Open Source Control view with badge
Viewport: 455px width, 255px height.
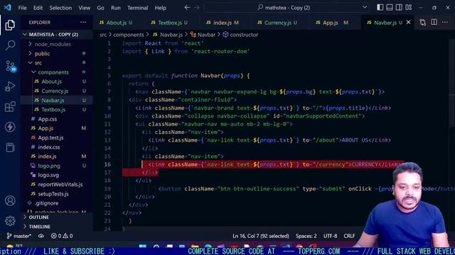pos(11,66)
